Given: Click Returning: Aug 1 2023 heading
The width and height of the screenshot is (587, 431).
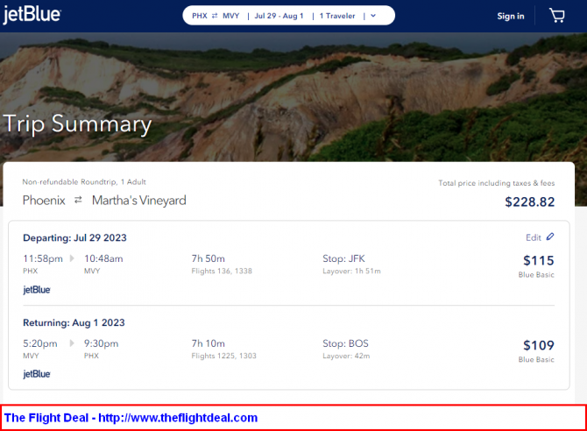Looking at the screenshot, I should click(74, 322).
